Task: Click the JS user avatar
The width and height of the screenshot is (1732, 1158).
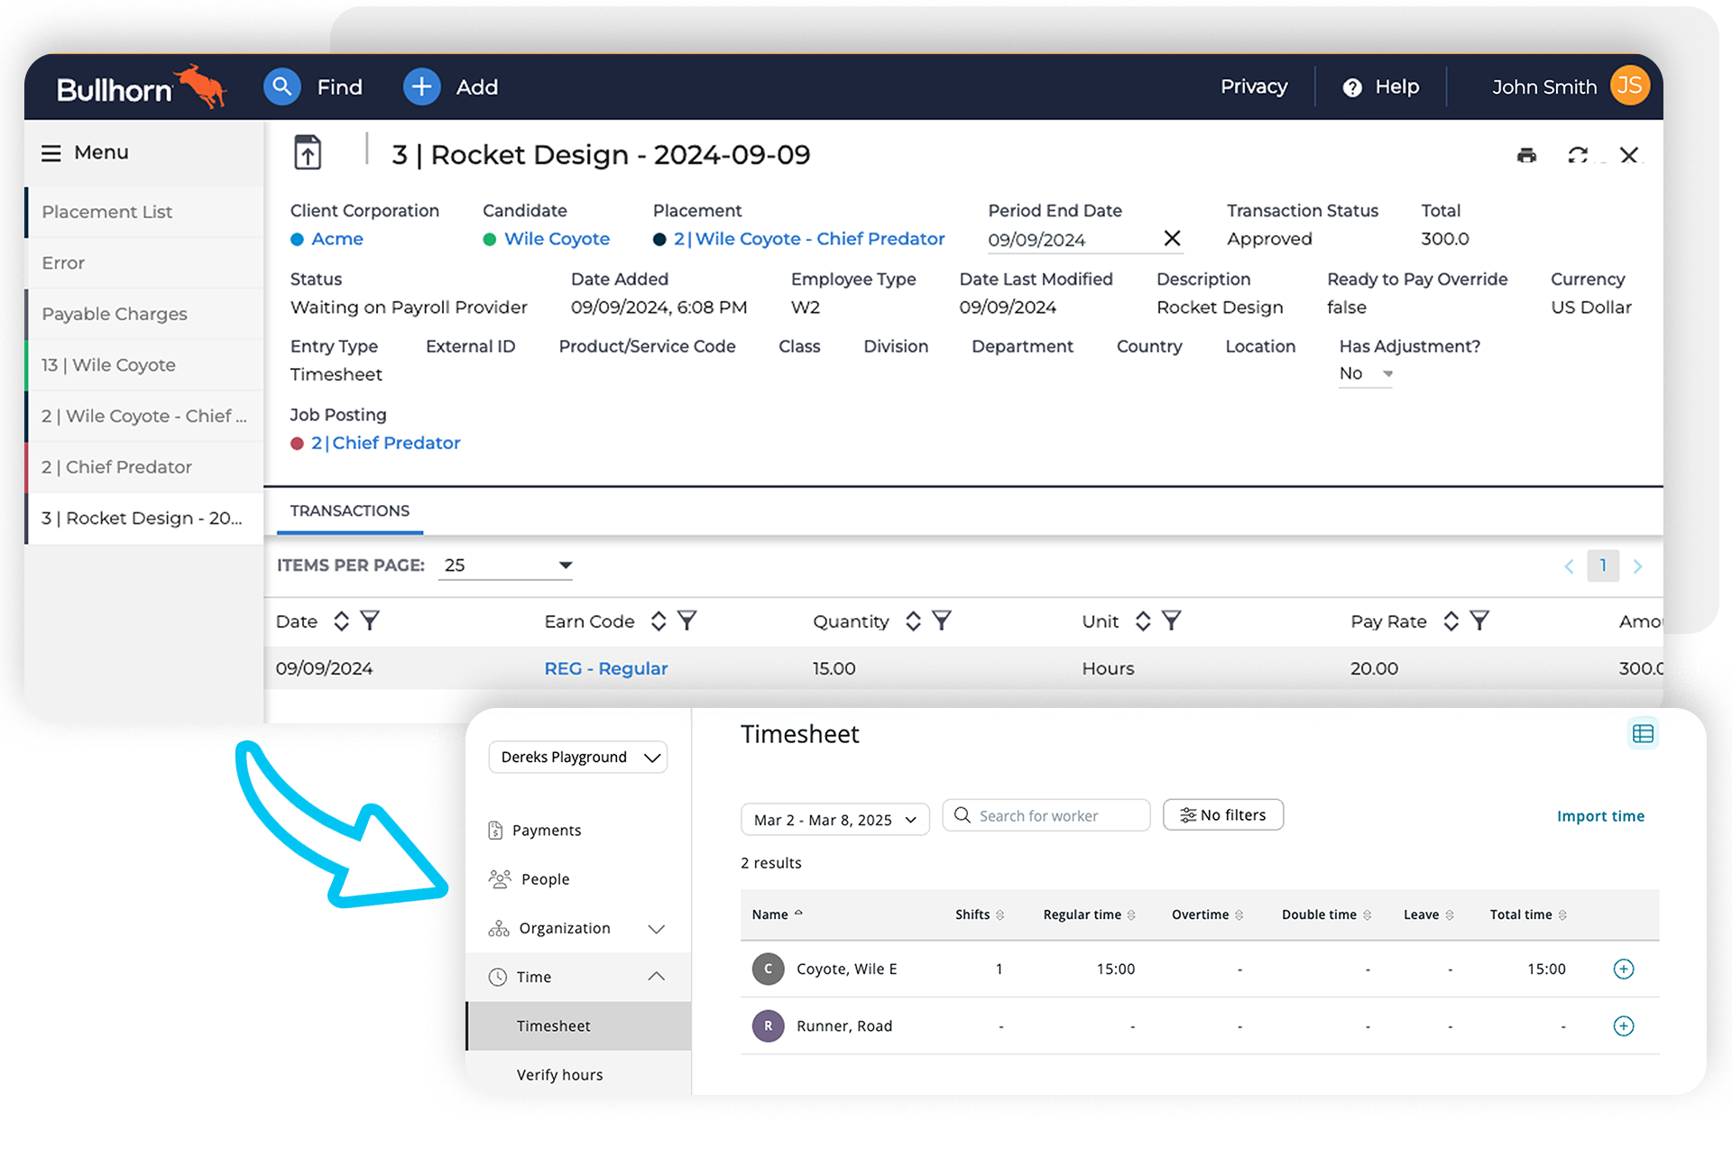Action: coord(1629,86)
